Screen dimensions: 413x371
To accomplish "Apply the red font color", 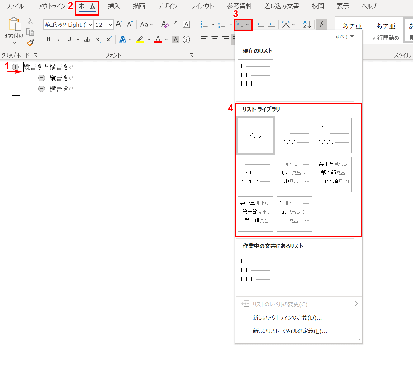I will [158, 39].
